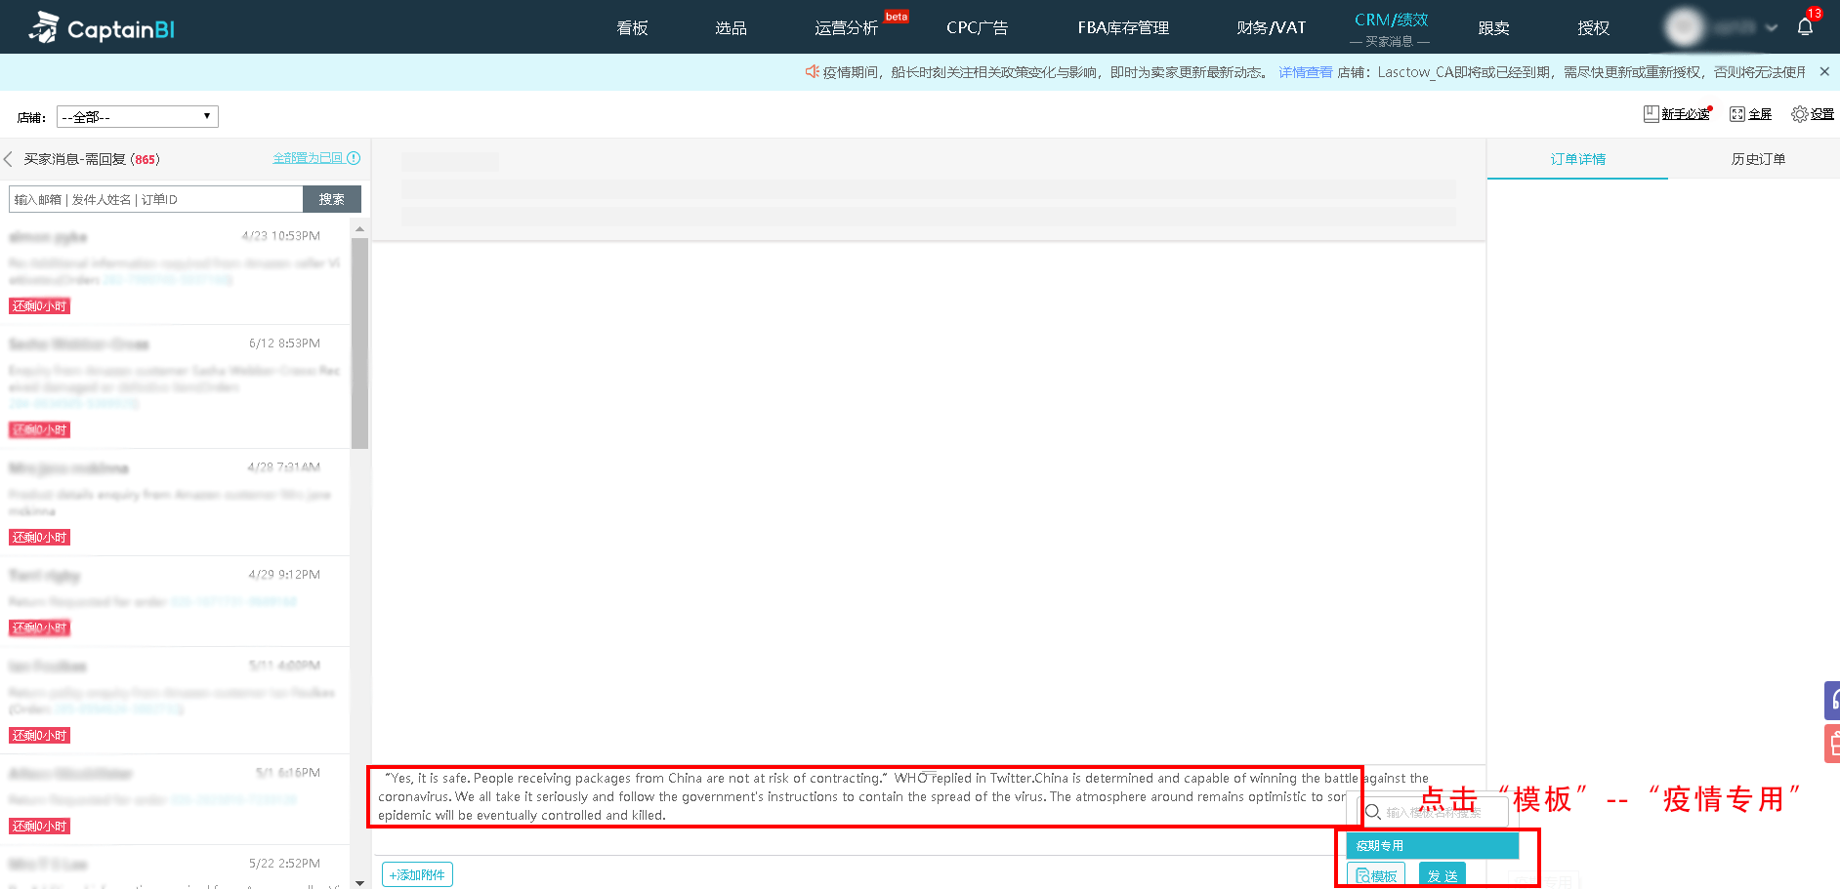Open the notification bell
The height and width of the screenshot is (889, 1840).
(x=1805, y=27)
